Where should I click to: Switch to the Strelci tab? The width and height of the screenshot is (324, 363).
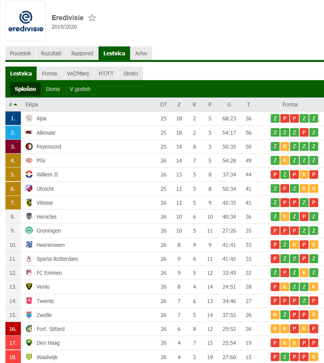pyautogui.click(x=131, y=73)
